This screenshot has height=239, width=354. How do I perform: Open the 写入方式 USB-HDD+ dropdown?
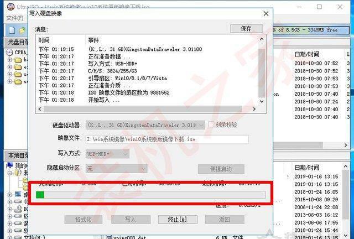126,154
